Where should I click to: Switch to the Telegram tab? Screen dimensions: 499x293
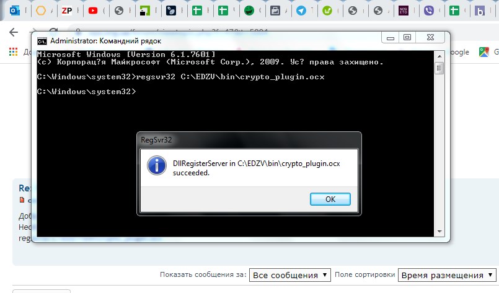point(301,11)
